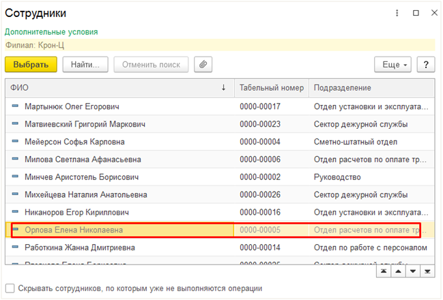Screen dimensions: 443x300
Task: Expand the Еще dropdown menu
Action: coord(392,65)
